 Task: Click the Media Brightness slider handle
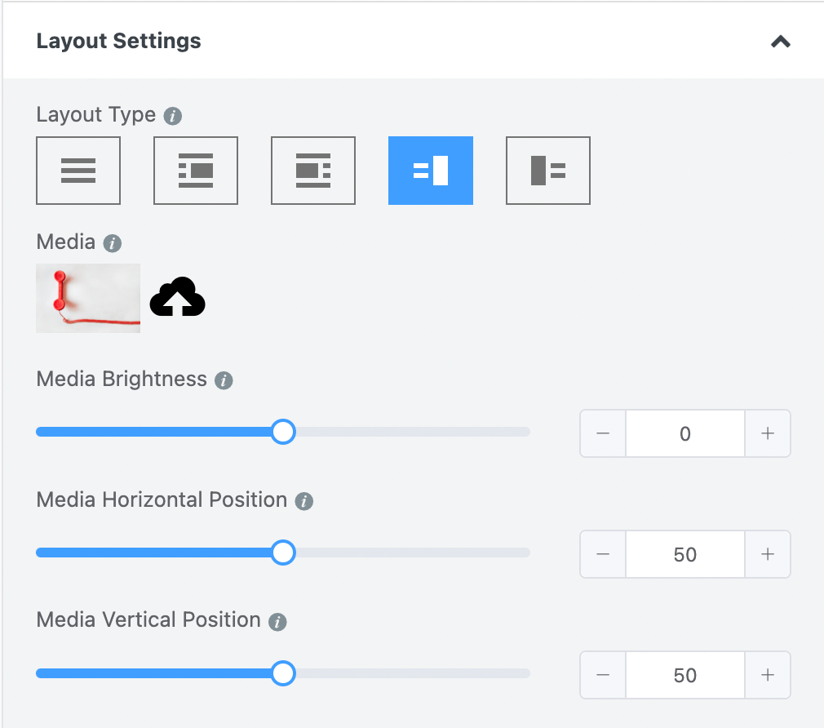(283, 432)
